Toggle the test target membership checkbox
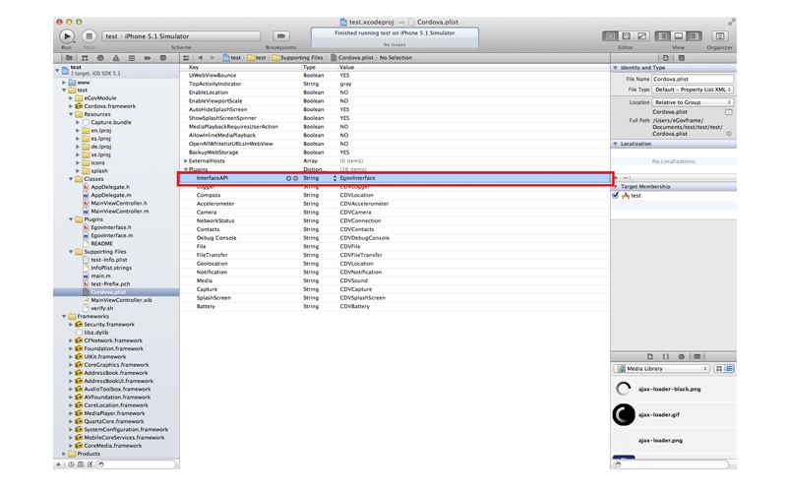Screen dimensions: 787x492 click(616, 195)
